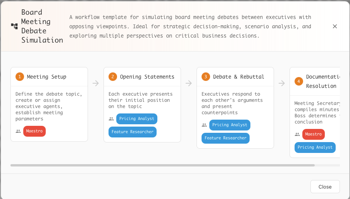Click people icon in Documentation card

pyautogui.click(x=297, y=134)
